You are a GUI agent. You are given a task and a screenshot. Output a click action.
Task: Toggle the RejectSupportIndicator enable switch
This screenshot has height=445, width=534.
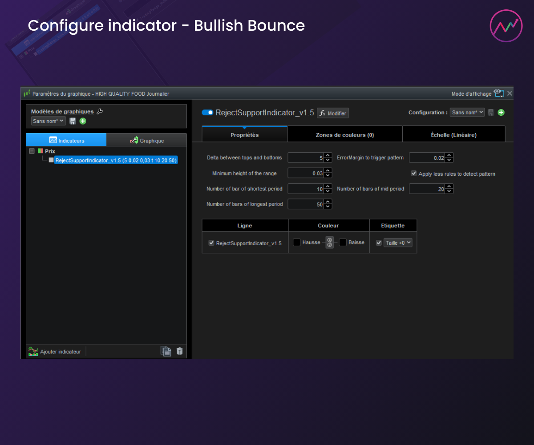point(207,113)
